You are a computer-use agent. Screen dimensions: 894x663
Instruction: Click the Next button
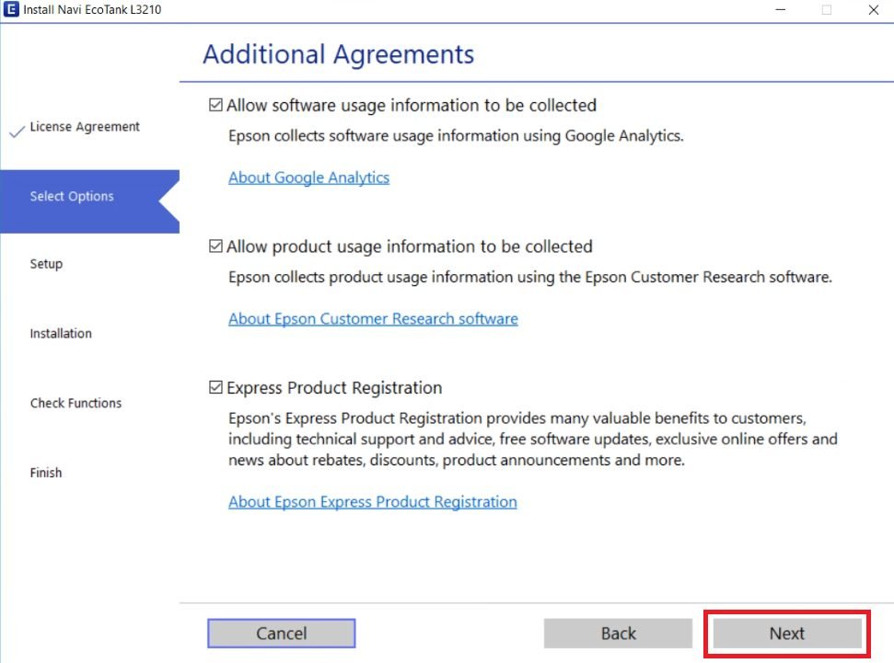coord(787,634)
